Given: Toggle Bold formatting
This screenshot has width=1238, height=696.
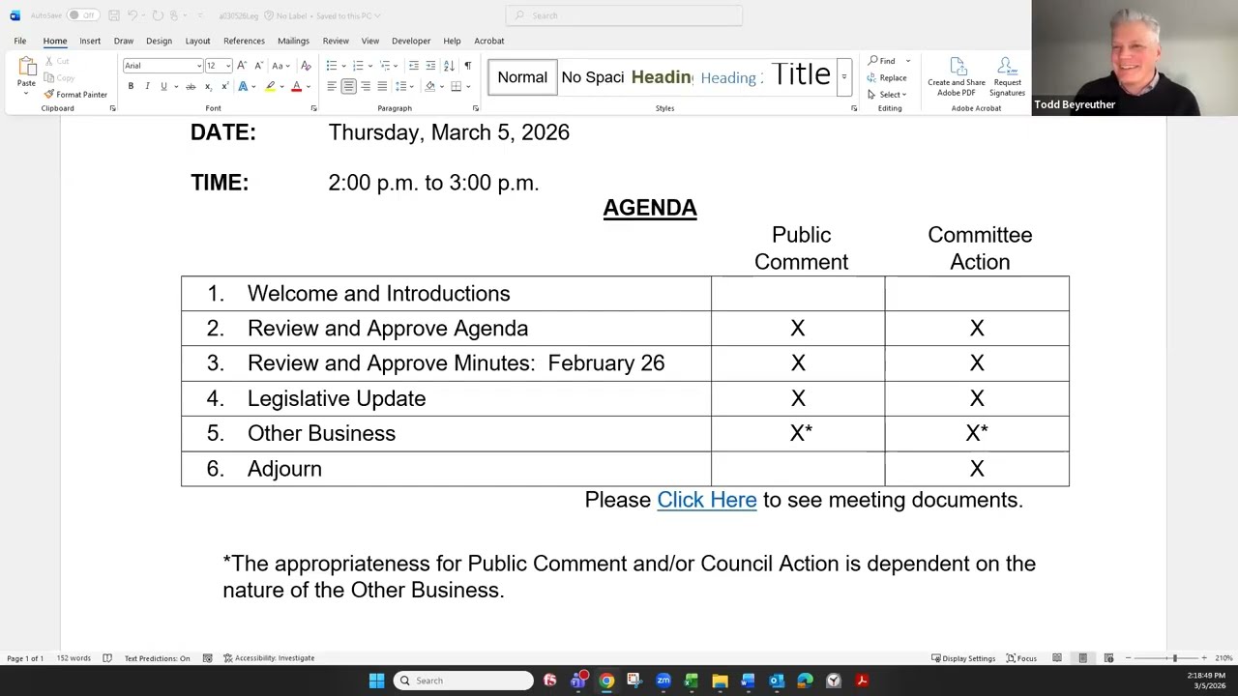Looking at the screenshot, I should click(x=131, y=86).
